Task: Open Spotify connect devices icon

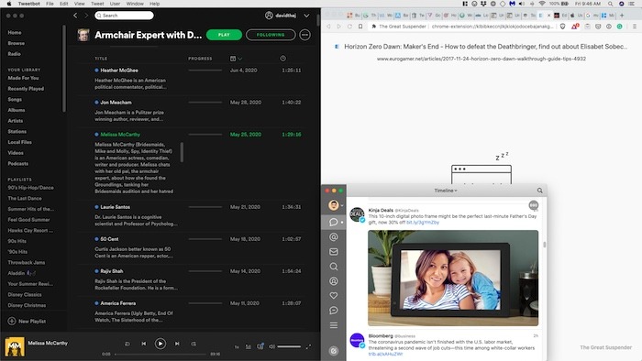Action: click(260, 346)
